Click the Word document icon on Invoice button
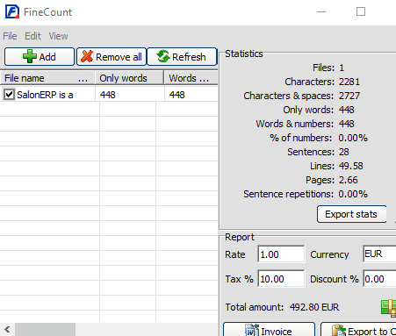 coord(252,331)
